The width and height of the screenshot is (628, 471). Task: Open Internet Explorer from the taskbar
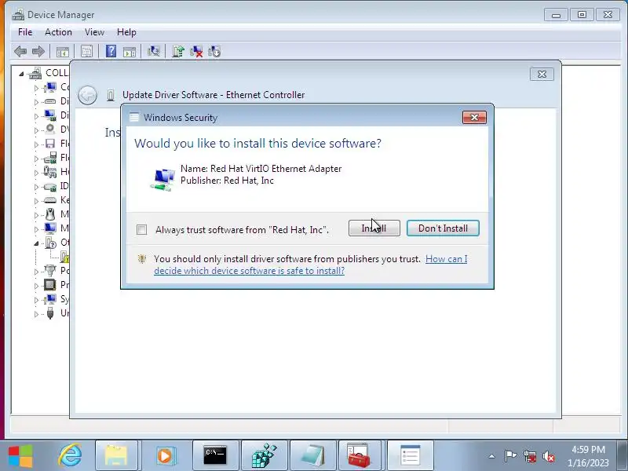70,456
